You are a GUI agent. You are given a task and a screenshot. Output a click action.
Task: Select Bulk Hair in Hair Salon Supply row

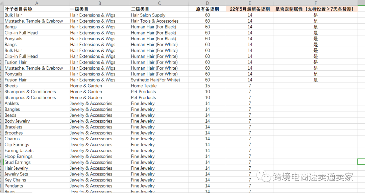pyautogui.click(x=36, y=15)
